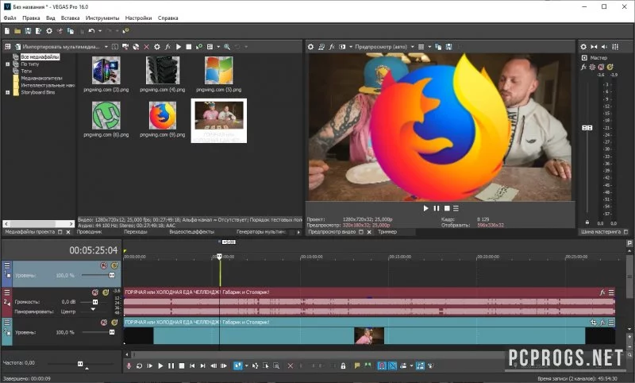635x383 pixels.
Task: Open a project via the folder icon
Action: [17, 31]
